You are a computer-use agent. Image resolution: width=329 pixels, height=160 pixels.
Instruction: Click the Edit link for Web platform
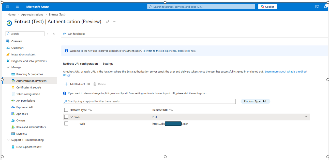155,117
